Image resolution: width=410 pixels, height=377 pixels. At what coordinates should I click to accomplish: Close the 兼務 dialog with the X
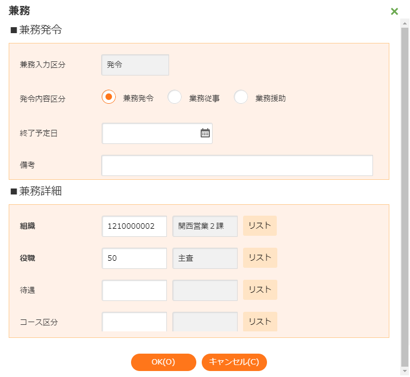[394, 11]
